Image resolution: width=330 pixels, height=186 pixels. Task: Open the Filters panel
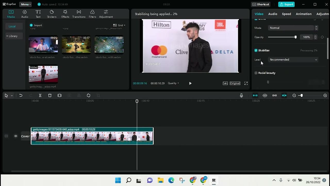pyautogui.click(x=92, y=14)
